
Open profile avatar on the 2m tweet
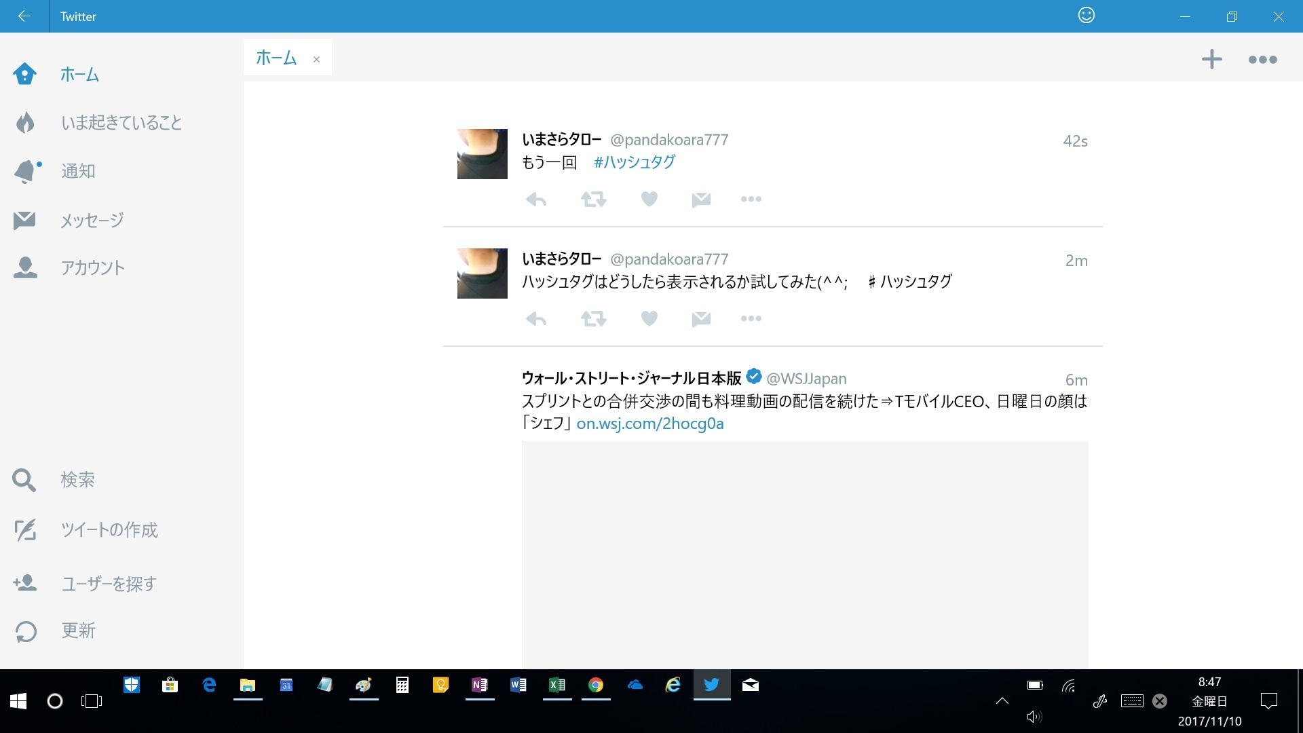point(483,274)
